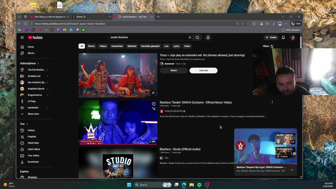Add Blueface Studio video to Watch later

(154, 104)
